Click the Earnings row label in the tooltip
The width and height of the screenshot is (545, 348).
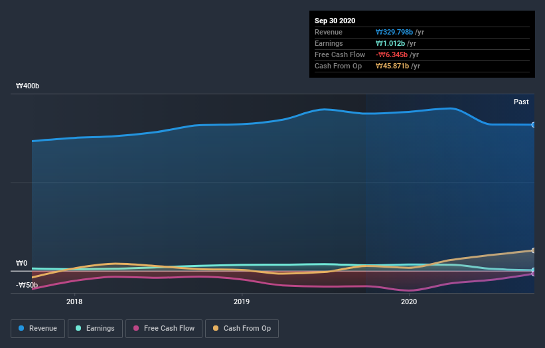click(329, 43)
